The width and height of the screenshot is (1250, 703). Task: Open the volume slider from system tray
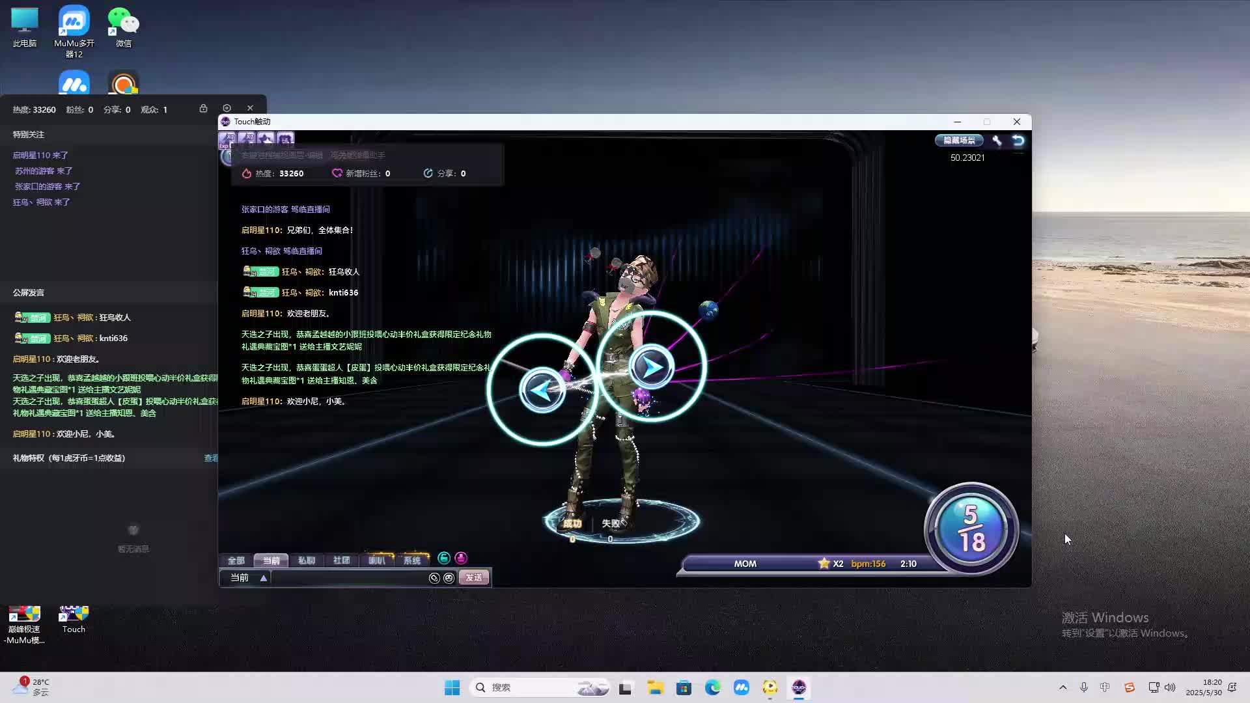(1170, 687)
